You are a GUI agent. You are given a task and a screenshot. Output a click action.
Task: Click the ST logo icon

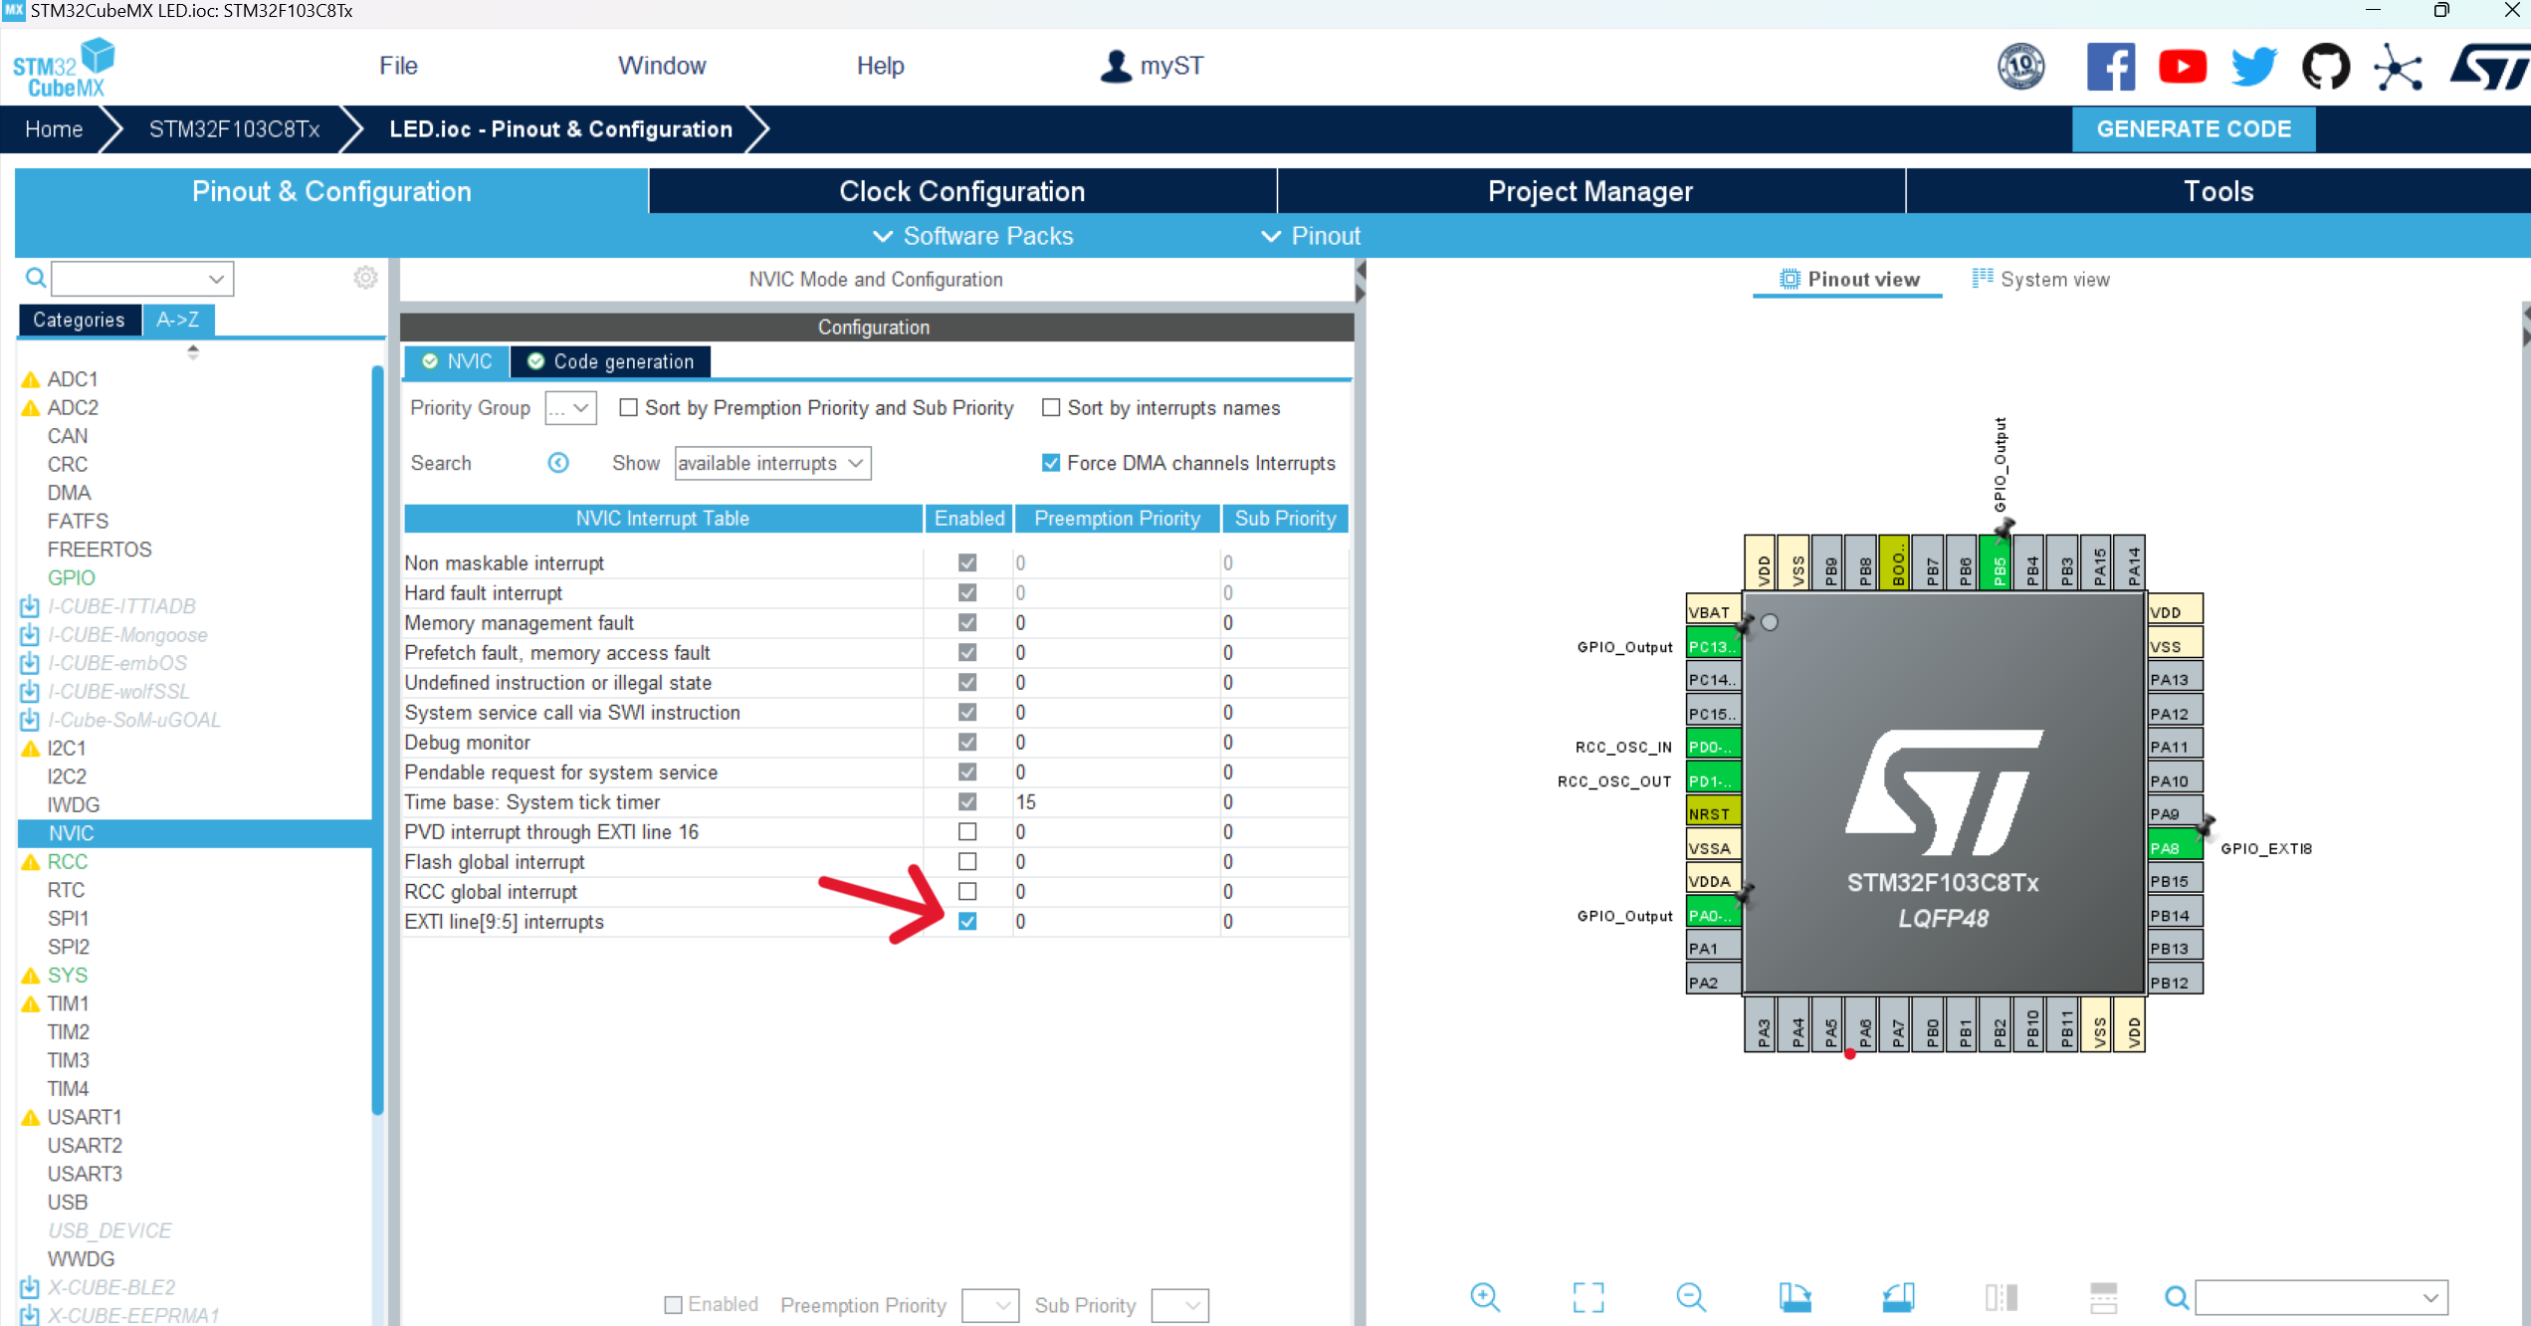(2490, 67)
